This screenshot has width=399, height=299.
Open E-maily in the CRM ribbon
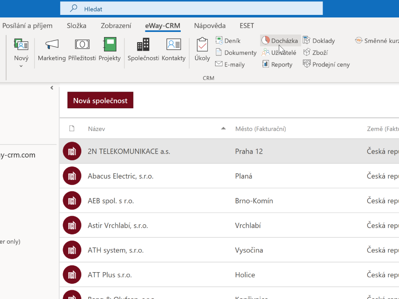click(230, 65)
